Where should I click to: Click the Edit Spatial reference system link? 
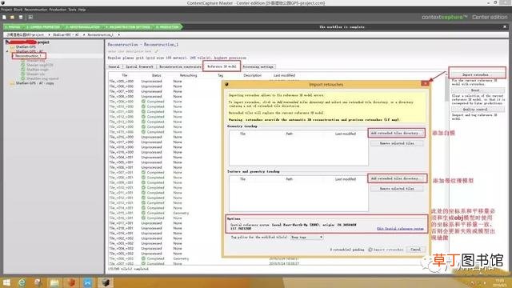click(400, 229)
